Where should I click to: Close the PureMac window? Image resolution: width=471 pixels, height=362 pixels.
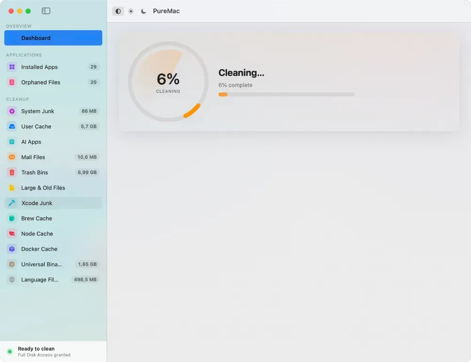pos(11,11)
